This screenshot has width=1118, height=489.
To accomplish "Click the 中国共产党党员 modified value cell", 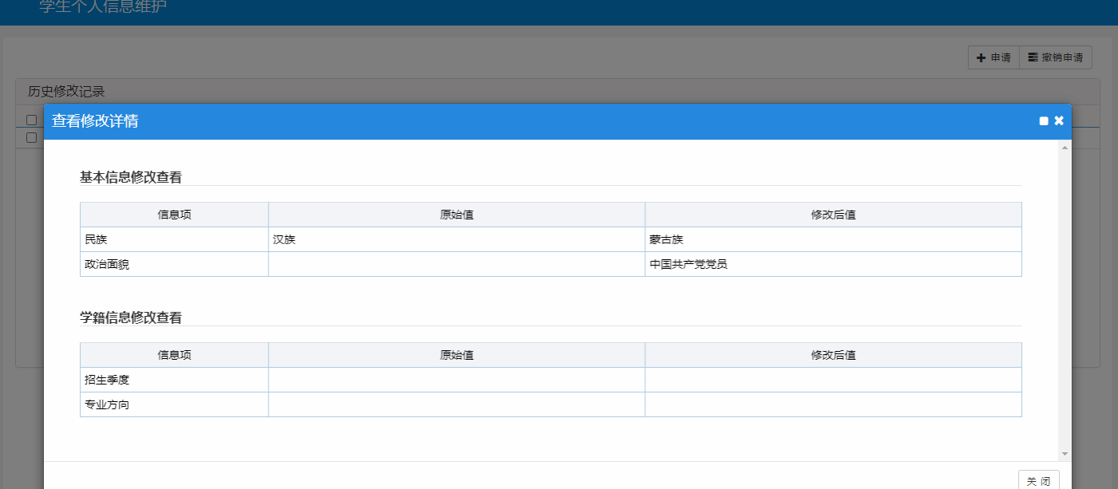I will coord(833,264).
